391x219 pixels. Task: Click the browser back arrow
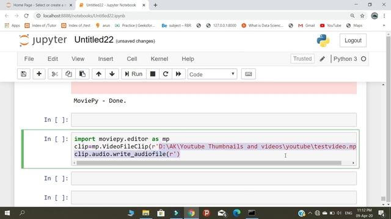(7, 16)
